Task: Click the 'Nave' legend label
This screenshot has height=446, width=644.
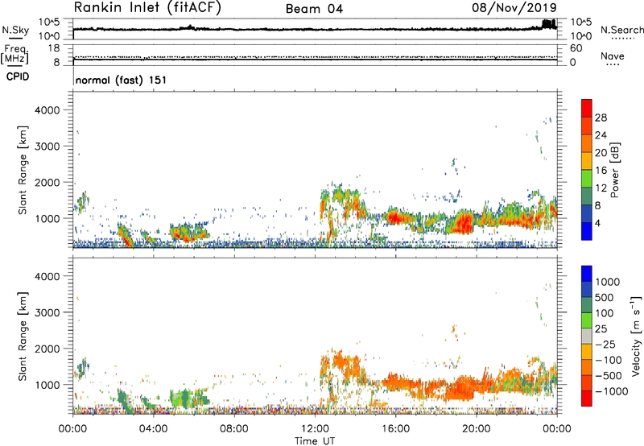Action: [x=613, y=56]
